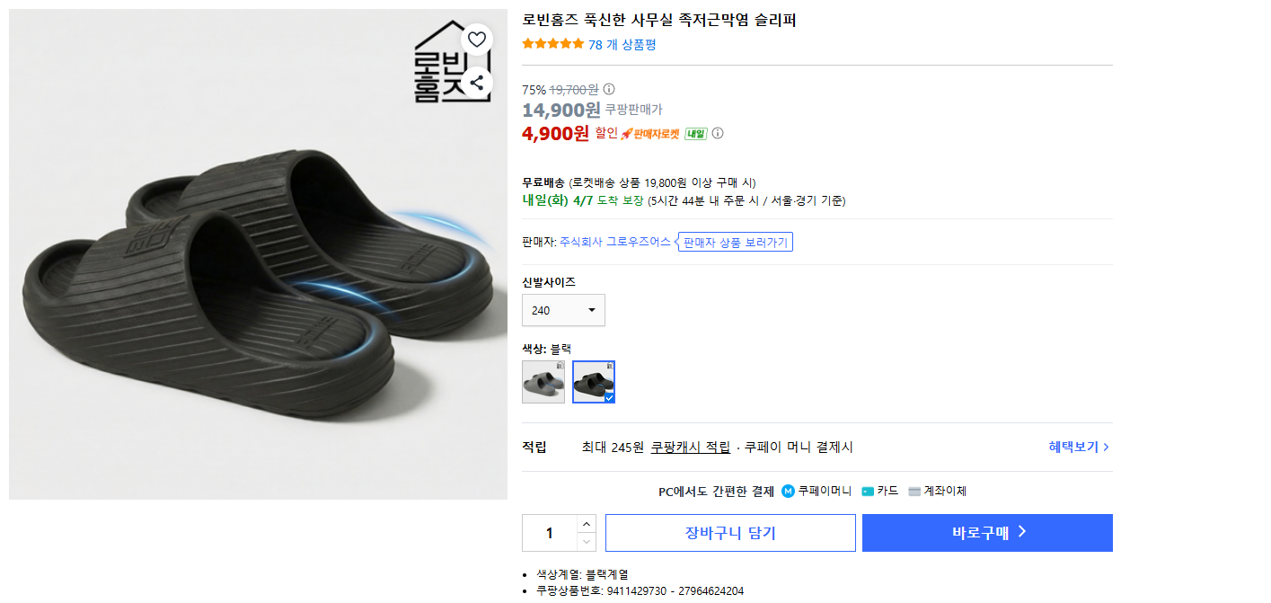Screen dimensions: 1271x603
Task: Click the 쿠페이머니 payment icon
Action: point(788,492)
